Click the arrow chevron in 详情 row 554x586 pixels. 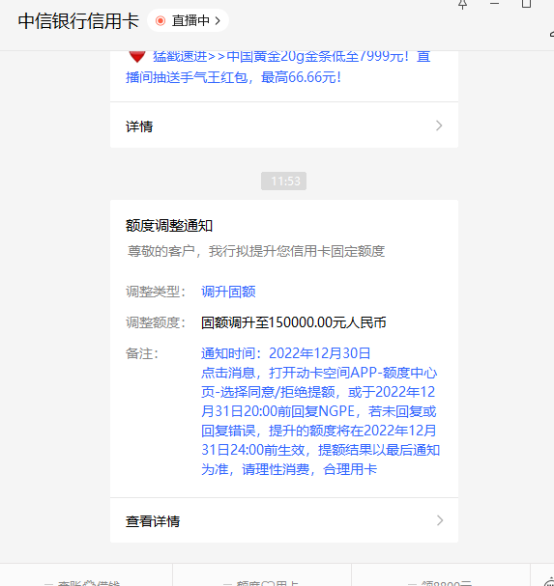[439, 126]
